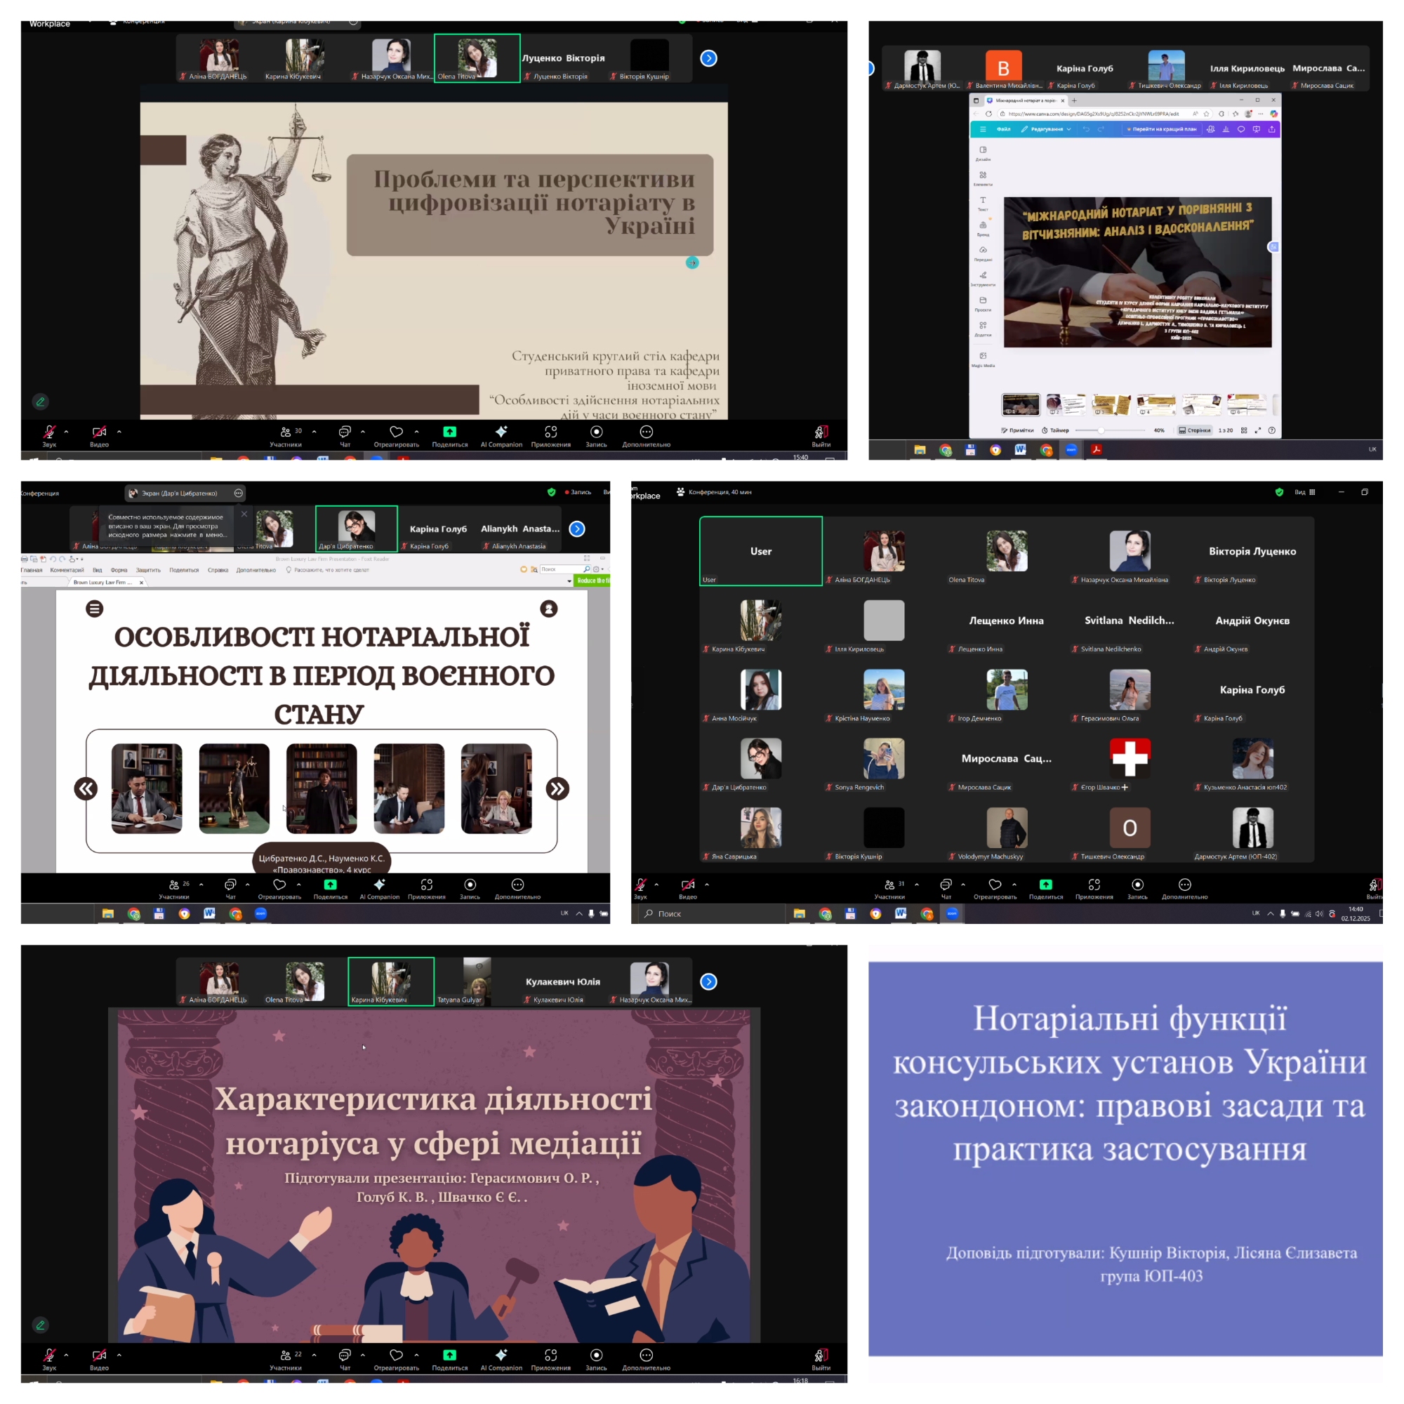
Task: Switch to the Защитить tab in Foxit Reader
Action: click(x=147, y=570)
